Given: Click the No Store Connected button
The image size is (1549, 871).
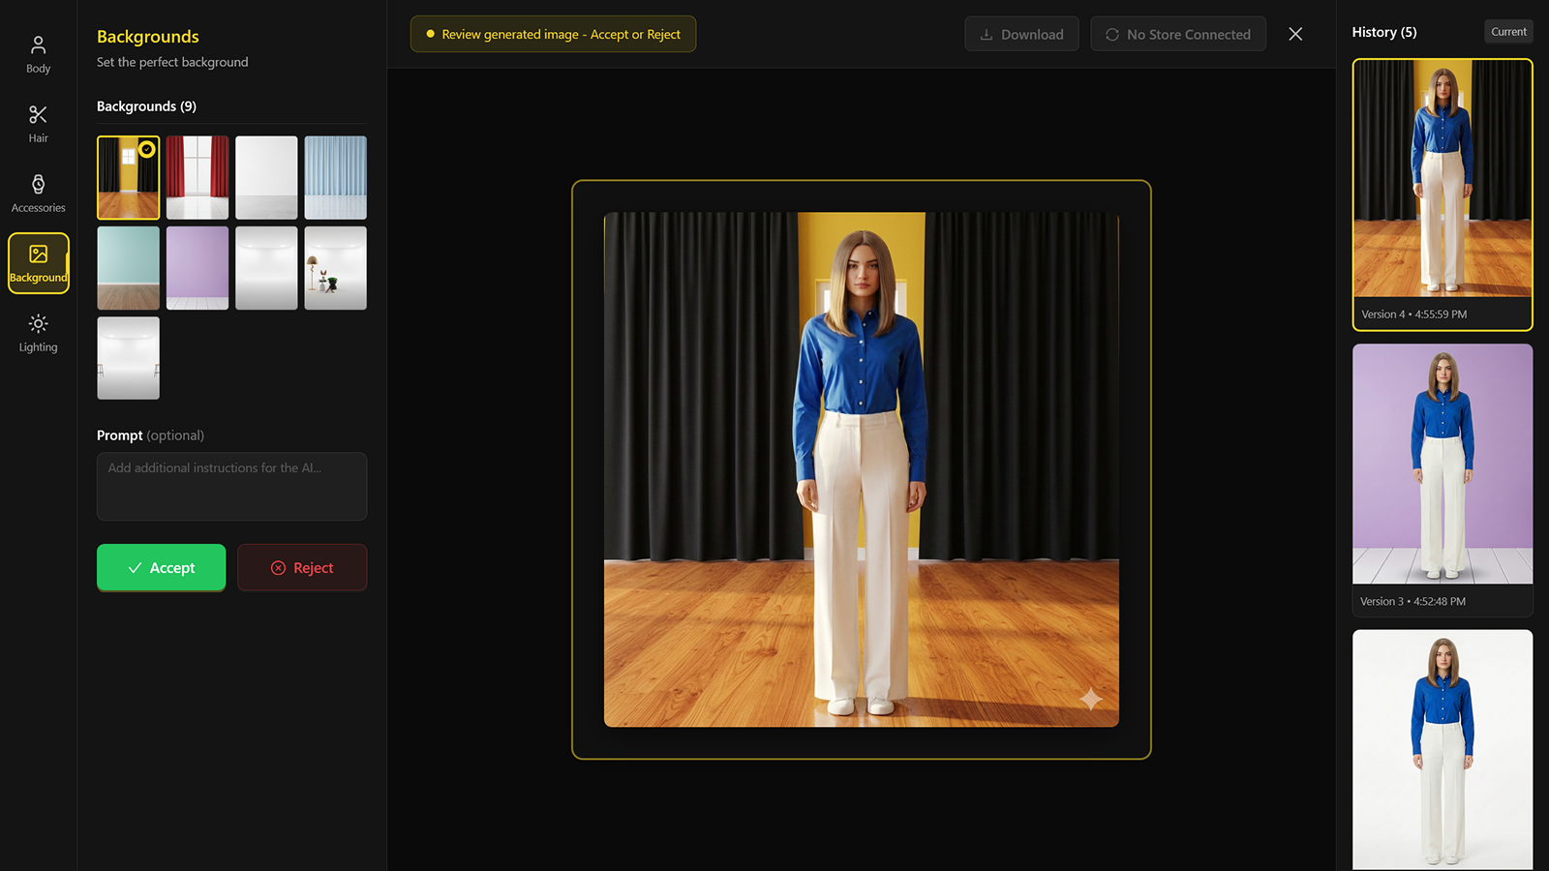Looking at the screenshot, I should click(x=1178, y=34).
